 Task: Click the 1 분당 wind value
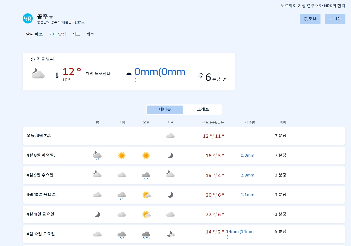281,214
